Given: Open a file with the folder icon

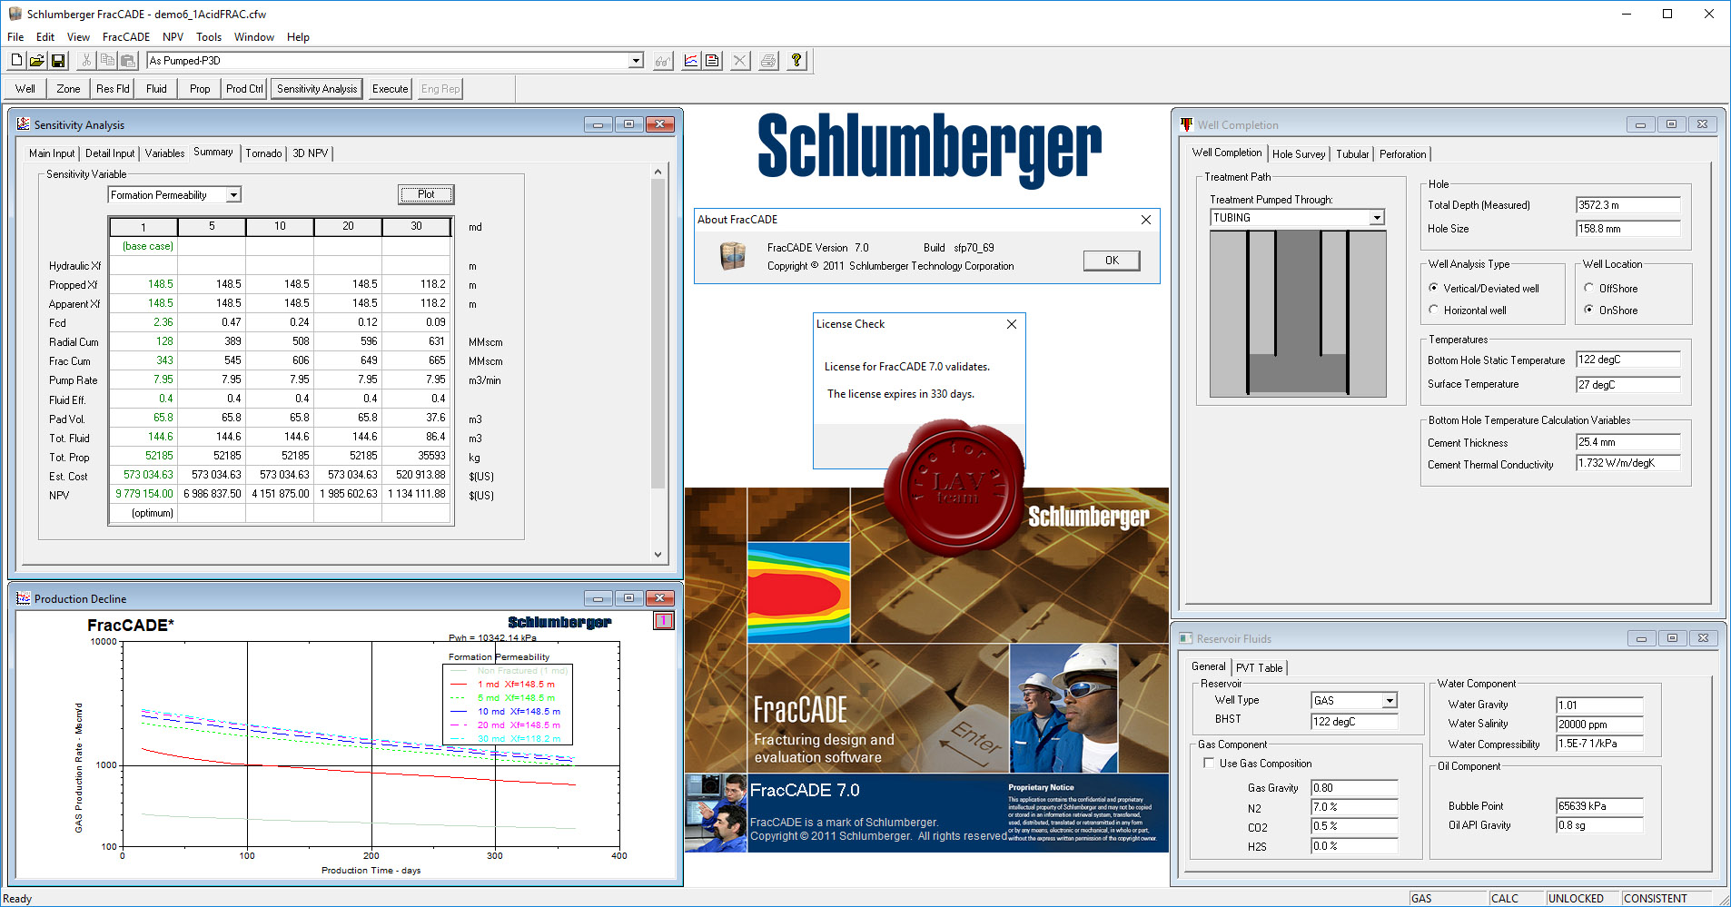Looking at the screenshot, I should coord(37,61).
